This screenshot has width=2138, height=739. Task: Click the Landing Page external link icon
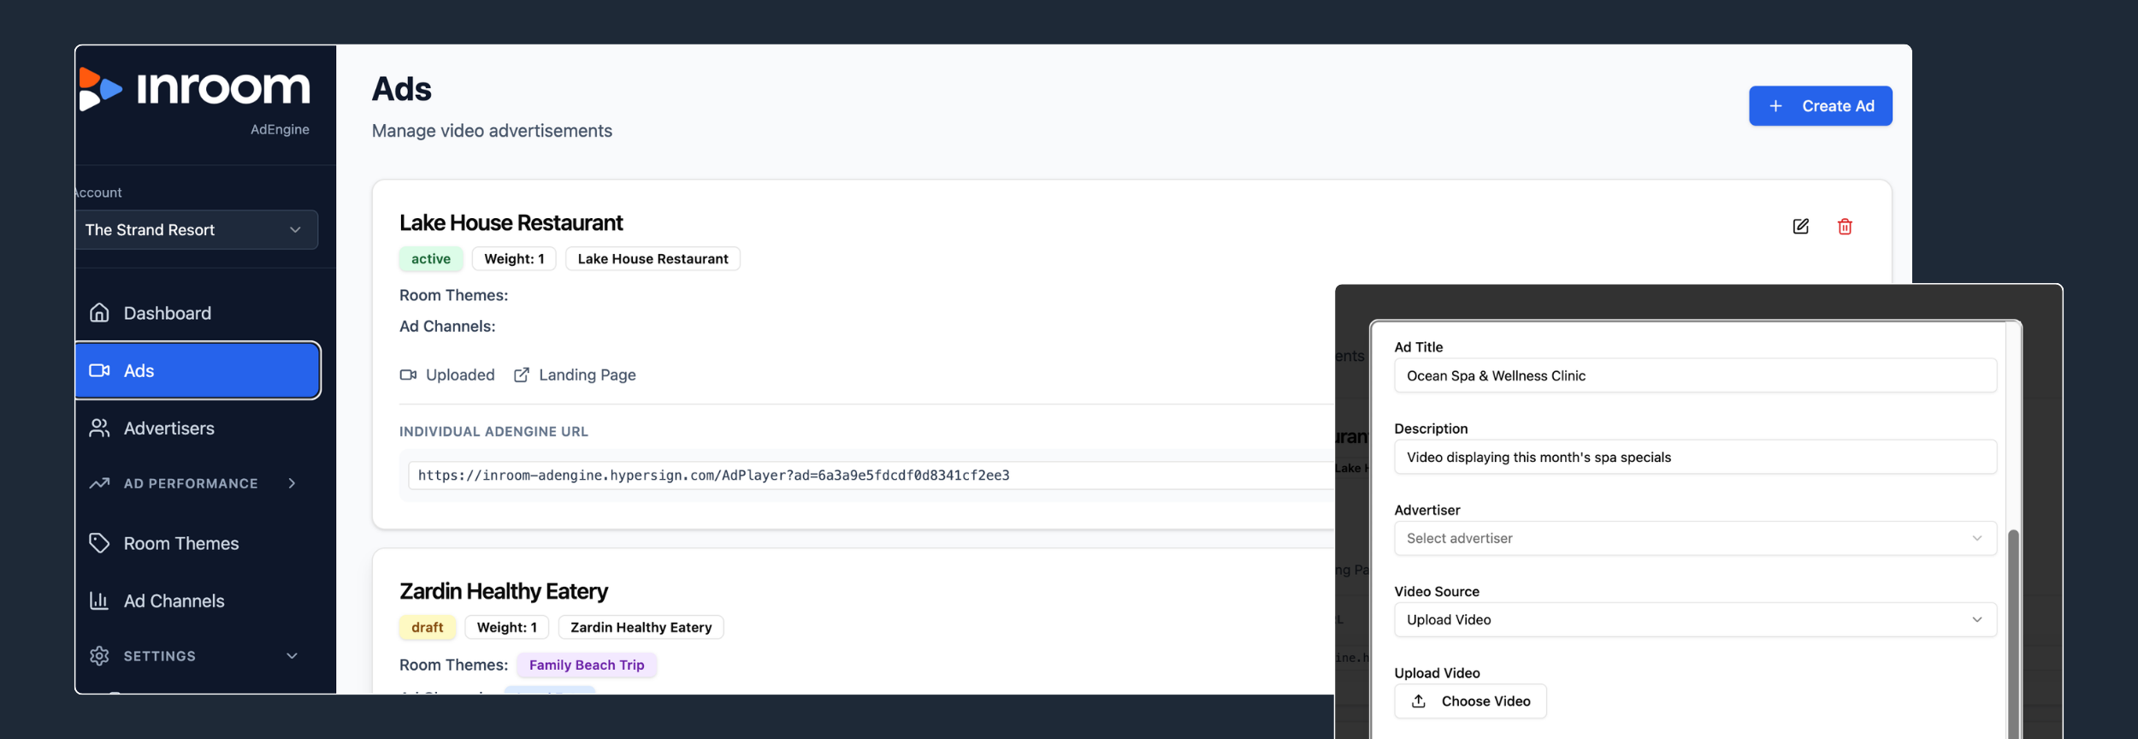point(521,375)
